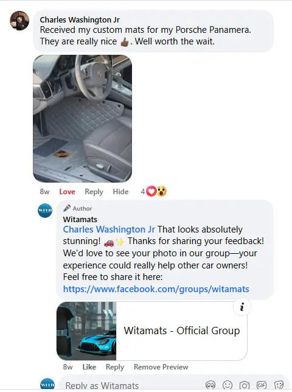Screen dimensions: 292x392
Task: Open the Witamats - Official Group preview card
Action: (152, 331)
